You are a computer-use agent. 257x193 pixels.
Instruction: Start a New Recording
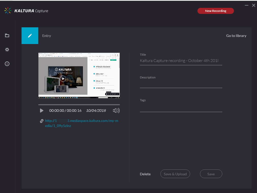click(x=215, y=11)
